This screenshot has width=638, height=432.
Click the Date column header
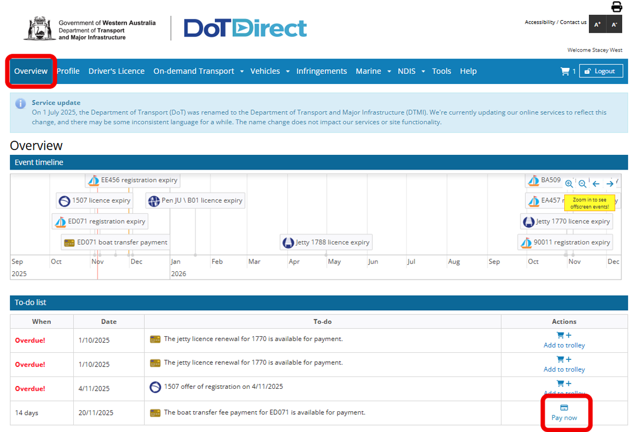[x=109, y=321]
